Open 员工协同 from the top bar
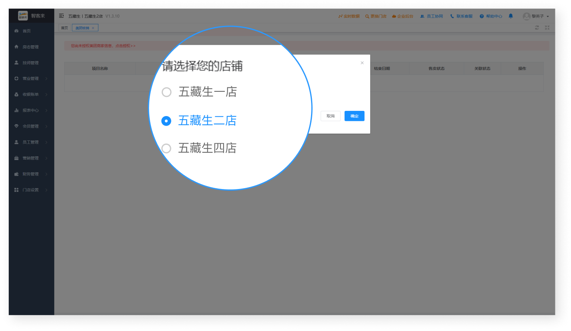 432,16
